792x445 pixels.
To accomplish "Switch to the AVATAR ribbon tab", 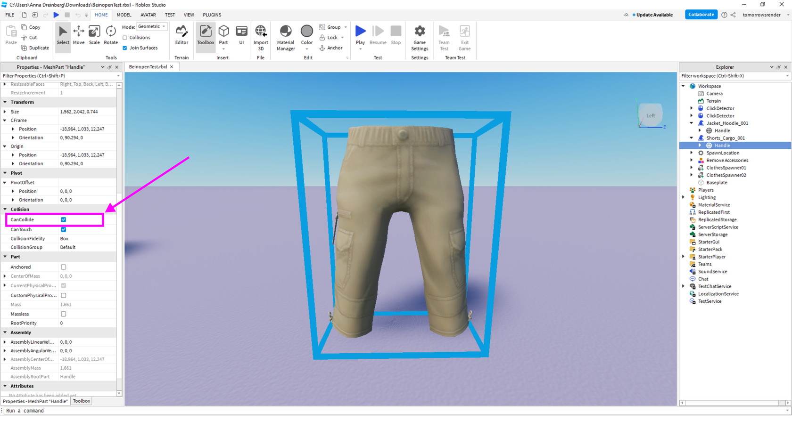I will click(x=148, y=15).
